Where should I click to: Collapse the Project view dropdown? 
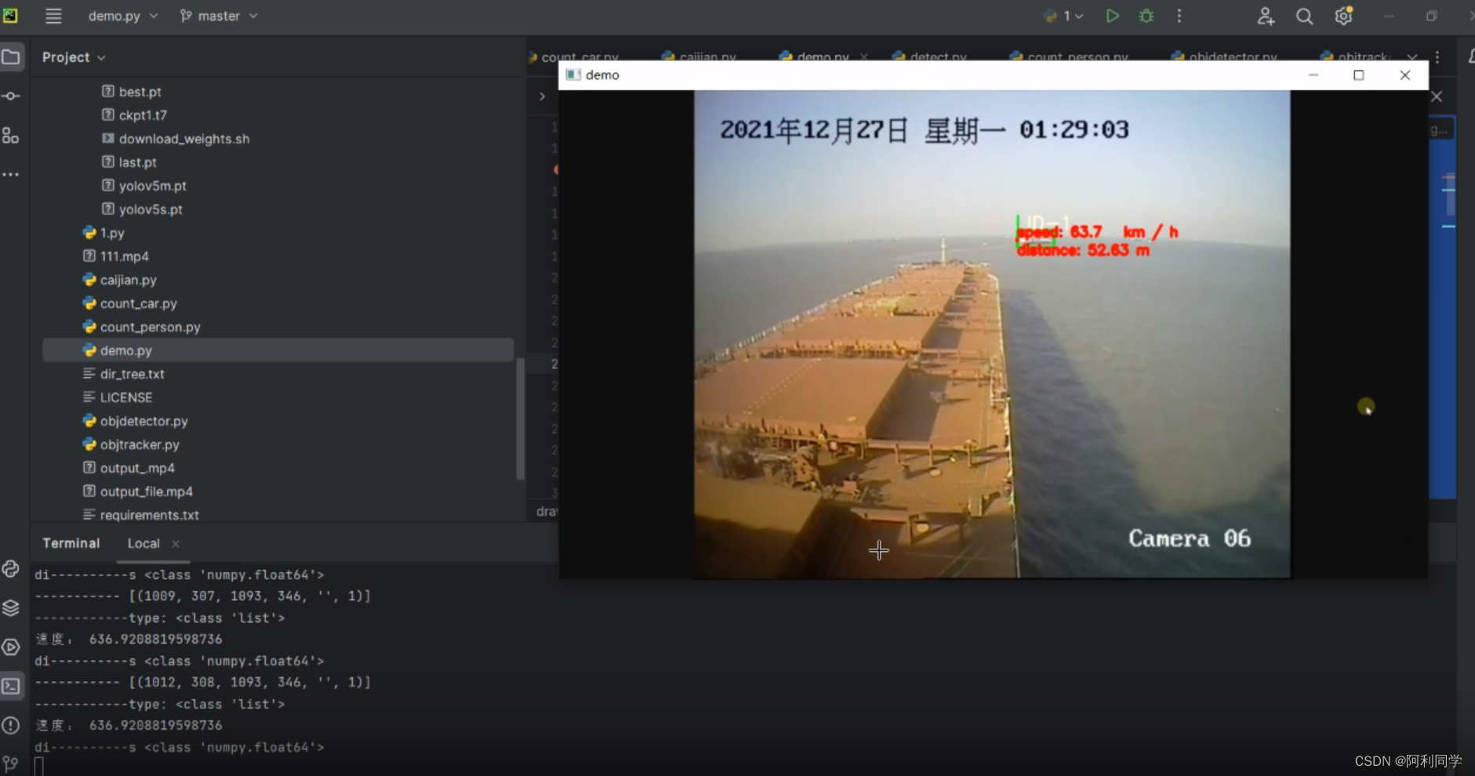pyautogui.click(x=73, y=56)
